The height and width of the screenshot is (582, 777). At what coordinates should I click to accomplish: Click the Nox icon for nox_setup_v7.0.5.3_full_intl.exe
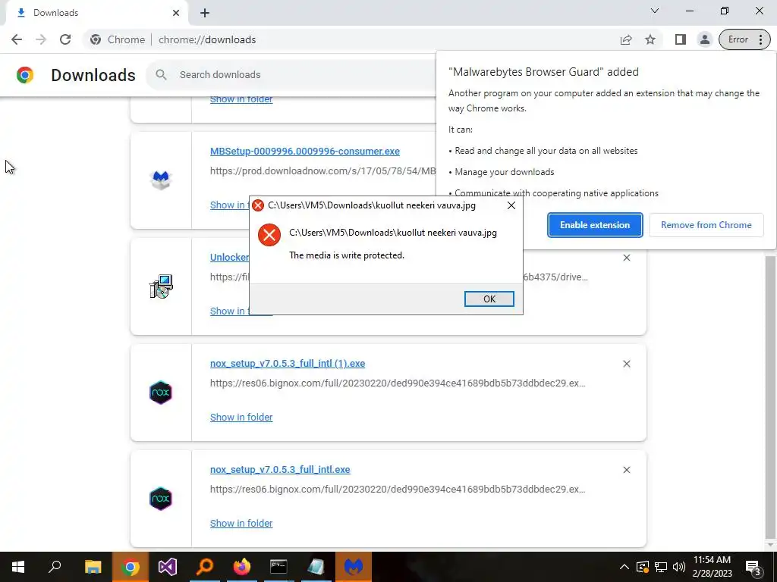(161, 499)
